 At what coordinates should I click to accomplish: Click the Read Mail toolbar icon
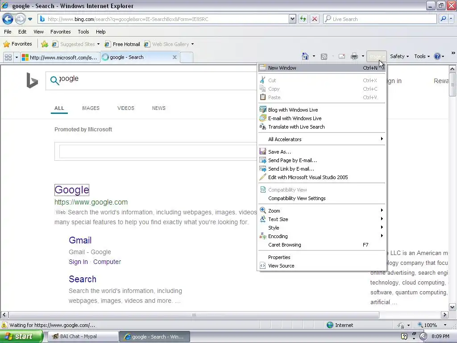point(342,56)
